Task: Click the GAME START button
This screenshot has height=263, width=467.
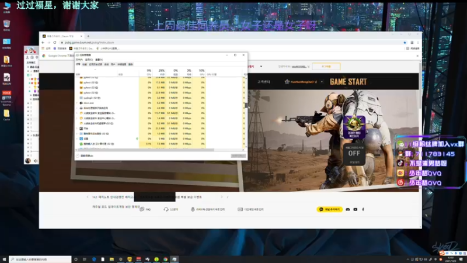Action: (x=348, y=82)
